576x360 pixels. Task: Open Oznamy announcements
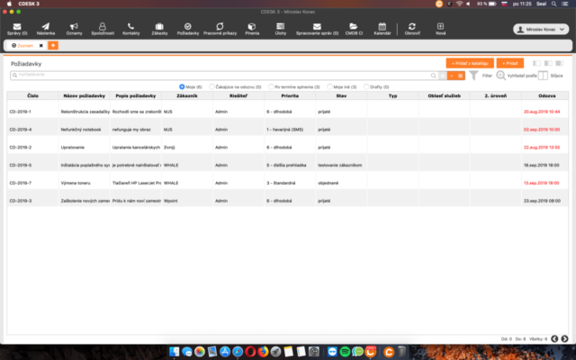click(x=74, y=29)
